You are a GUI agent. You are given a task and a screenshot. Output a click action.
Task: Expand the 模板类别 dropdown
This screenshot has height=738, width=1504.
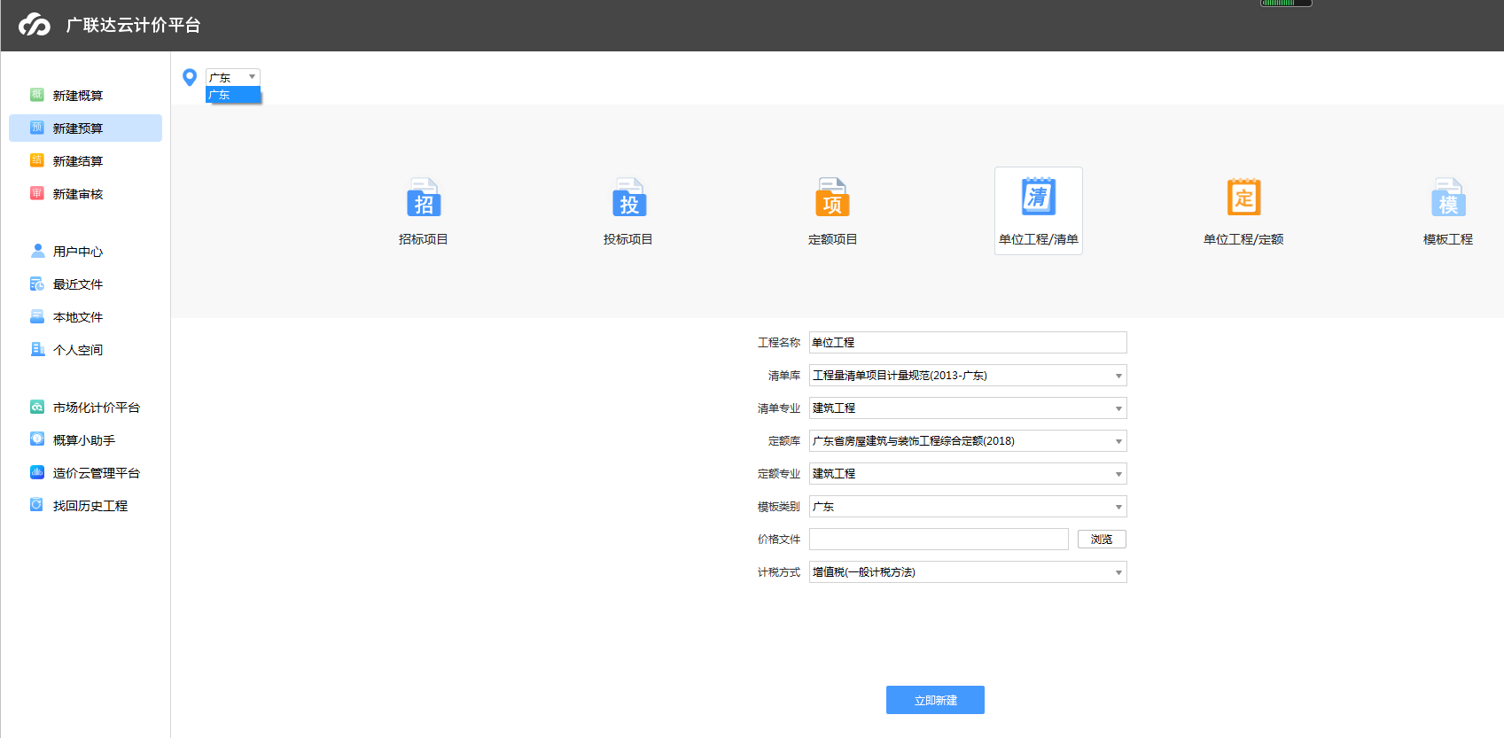pos(968,507)
